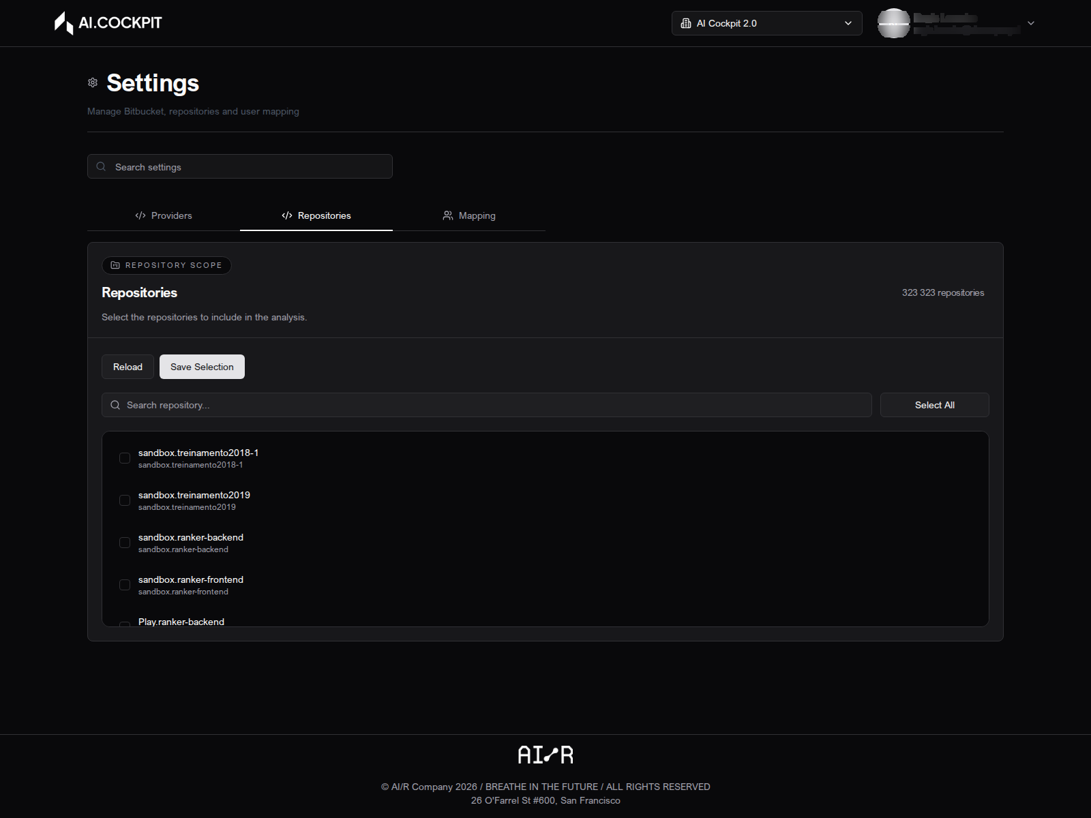The image size is (1091, 818).
Task: Click the AI.COCKPIT logo icon
Action: 64,23
